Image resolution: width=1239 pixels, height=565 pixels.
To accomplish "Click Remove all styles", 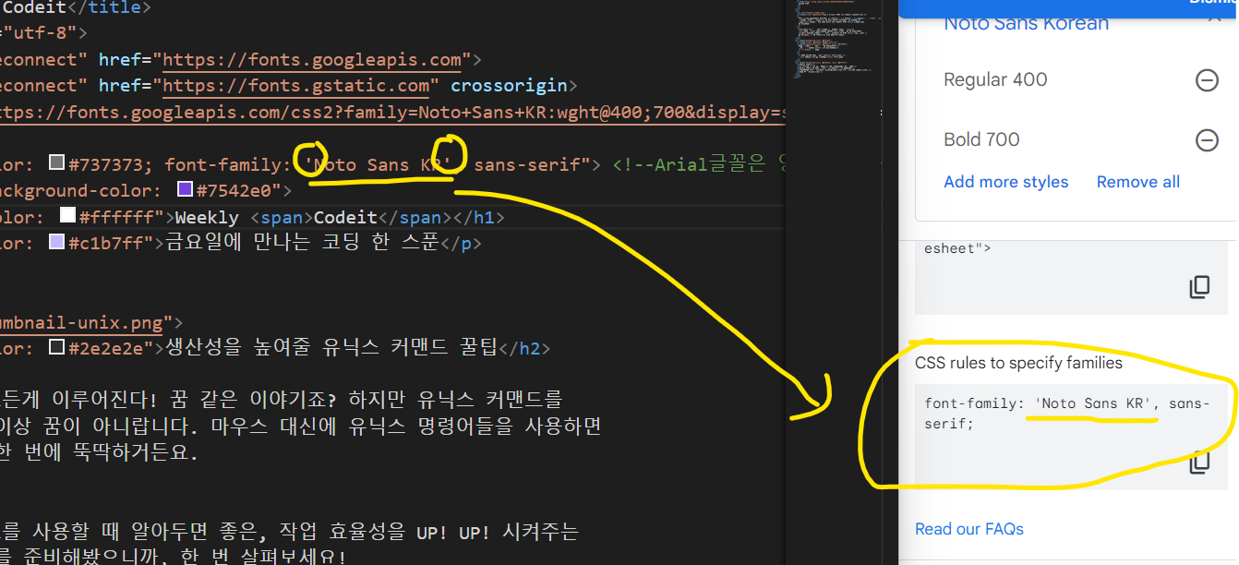I will click(x=1137, y=182).
